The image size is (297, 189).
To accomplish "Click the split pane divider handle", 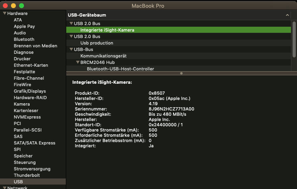I will pos(181,73).
